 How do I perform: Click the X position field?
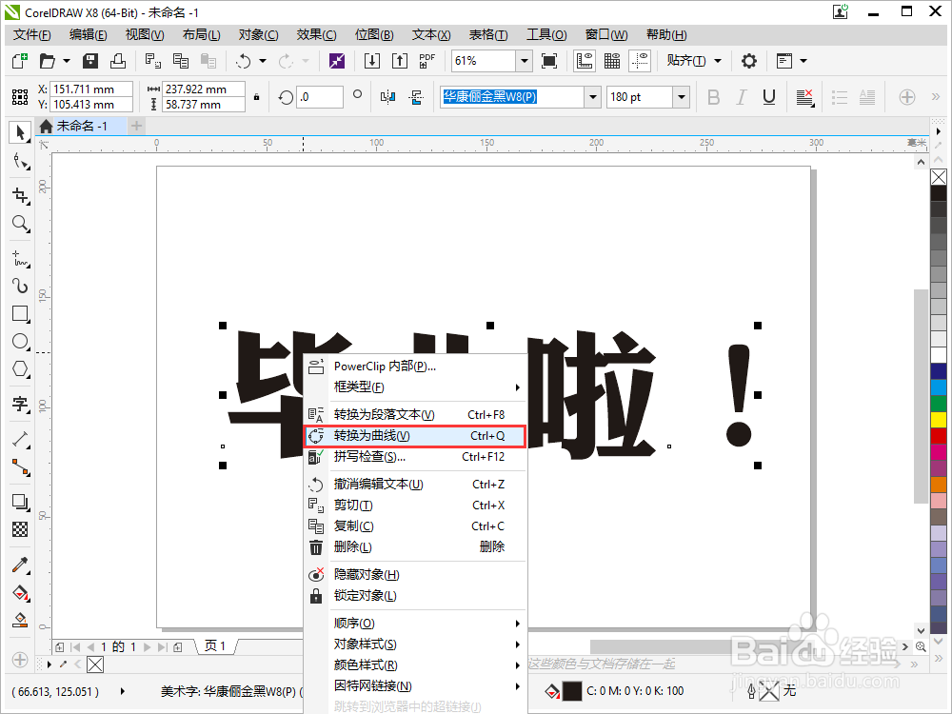pos(90,89)
